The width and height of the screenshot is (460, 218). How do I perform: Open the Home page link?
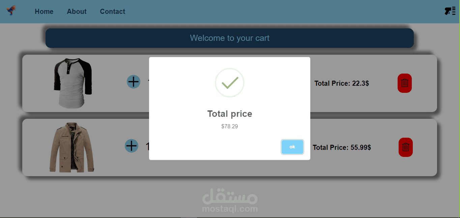(44, 11)
